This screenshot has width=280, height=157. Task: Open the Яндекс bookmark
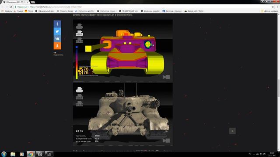point(18,11)
